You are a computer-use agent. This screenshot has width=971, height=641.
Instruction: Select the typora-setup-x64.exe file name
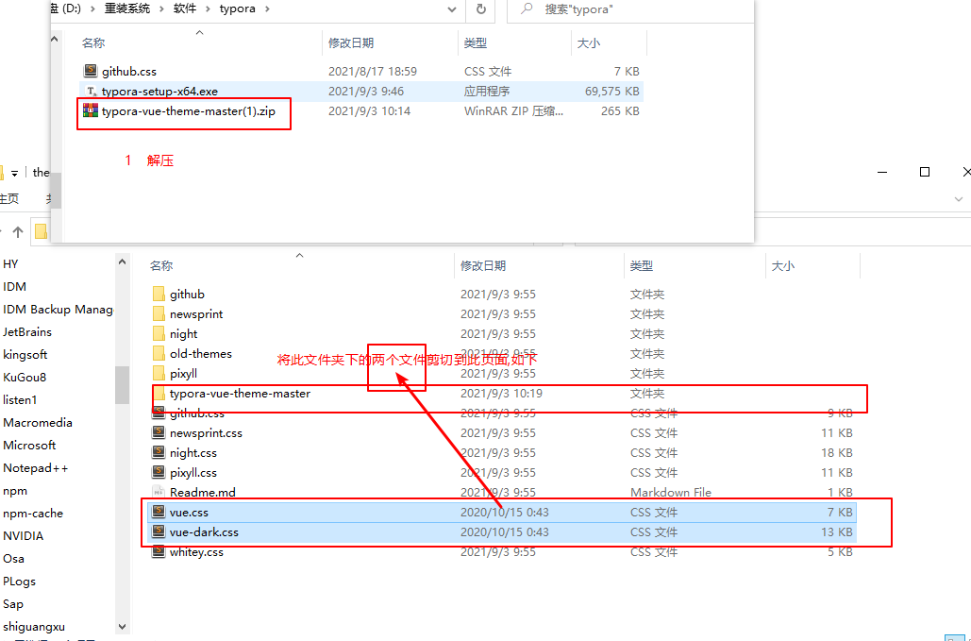pyautogui.click(x=159, y=92)
